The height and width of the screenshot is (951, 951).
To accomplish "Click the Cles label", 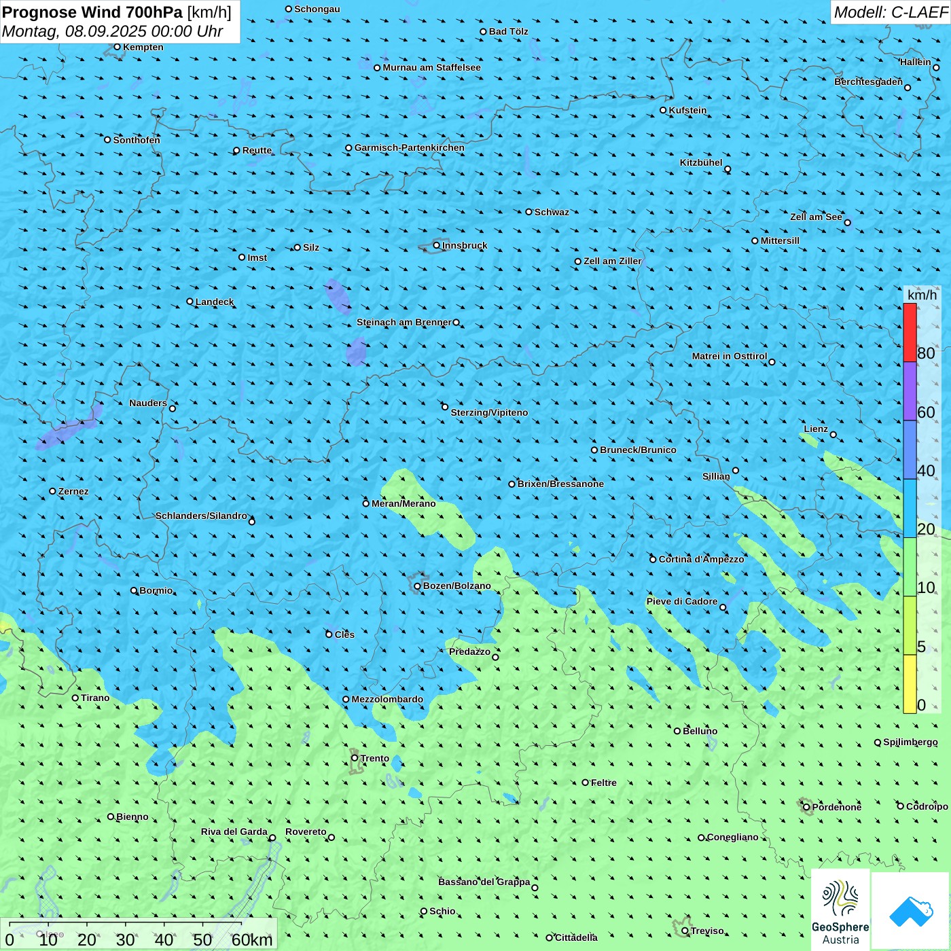I will (344, 634).
